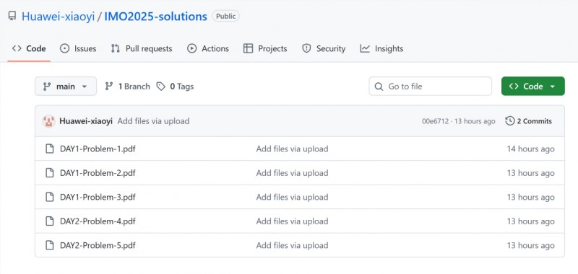Open the Issues tab

(x=78, y=48)
